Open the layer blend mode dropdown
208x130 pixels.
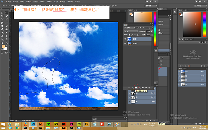(x=131, y=31)
